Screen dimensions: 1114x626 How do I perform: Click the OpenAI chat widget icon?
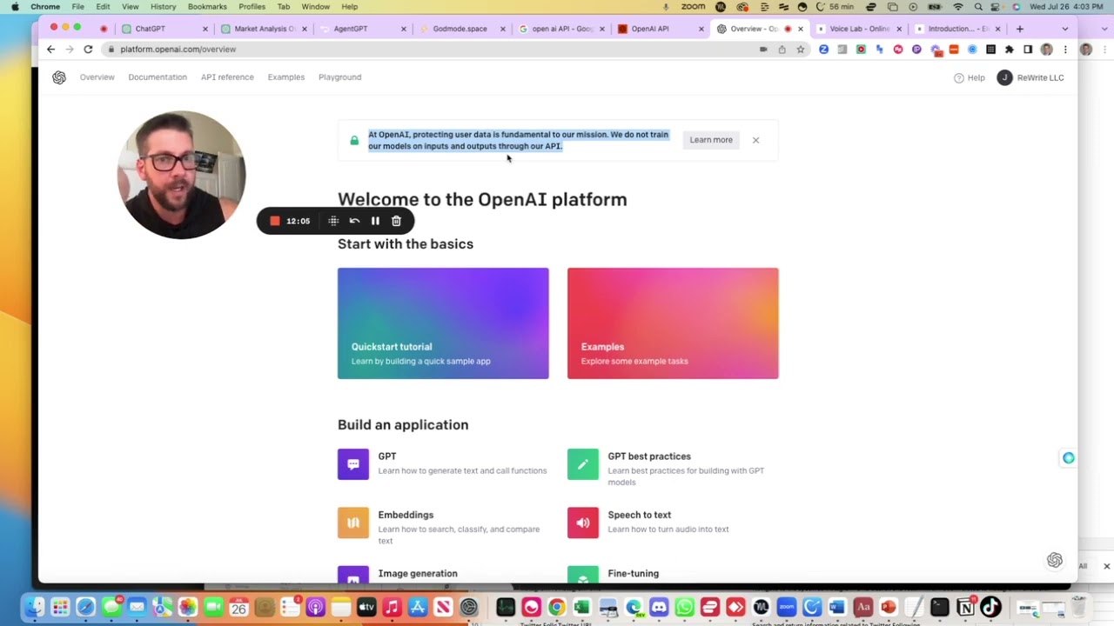pyautogui.click(x=1055, y=560)
